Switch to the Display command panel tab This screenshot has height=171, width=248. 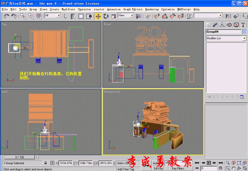click(236, 25)
